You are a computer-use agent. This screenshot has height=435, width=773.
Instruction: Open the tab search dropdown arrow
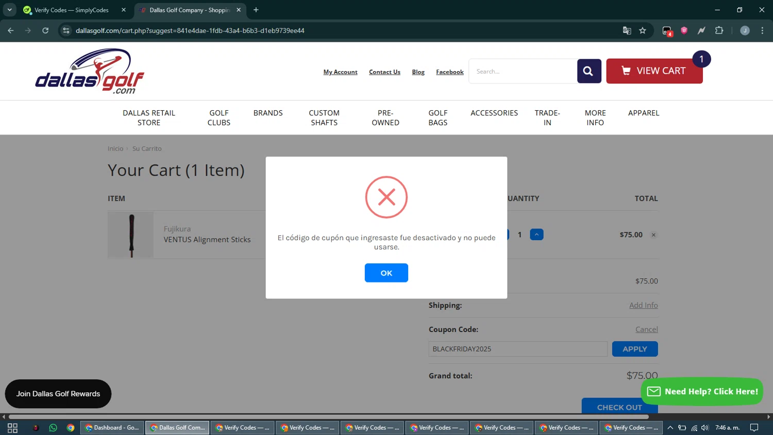9,10
